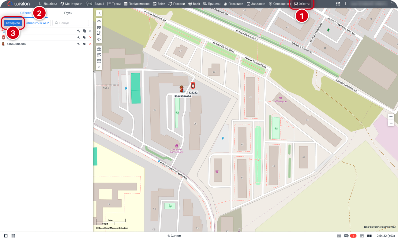
Task: Open Геозони tab
Action: (x=177, y=4)
